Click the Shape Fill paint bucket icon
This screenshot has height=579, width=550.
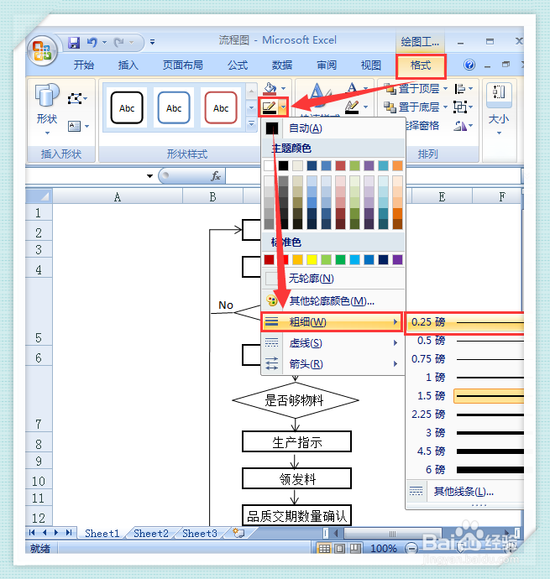270,89
